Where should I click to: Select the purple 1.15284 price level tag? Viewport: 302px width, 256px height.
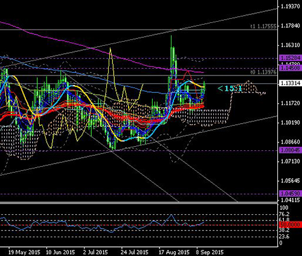tap(290, 58)
